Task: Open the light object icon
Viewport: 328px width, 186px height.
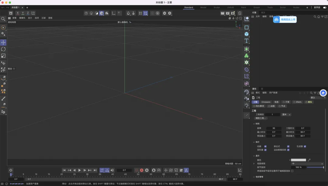Action: 247,105
